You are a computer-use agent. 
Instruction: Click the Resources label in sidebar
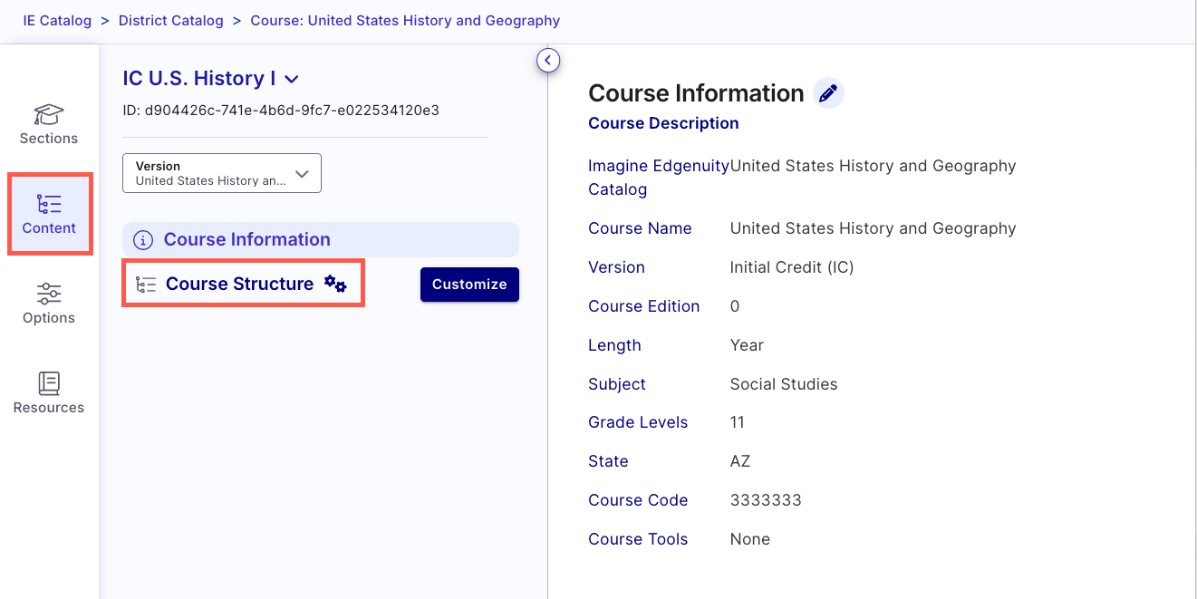pyautogui.click(x=49, y=408)
